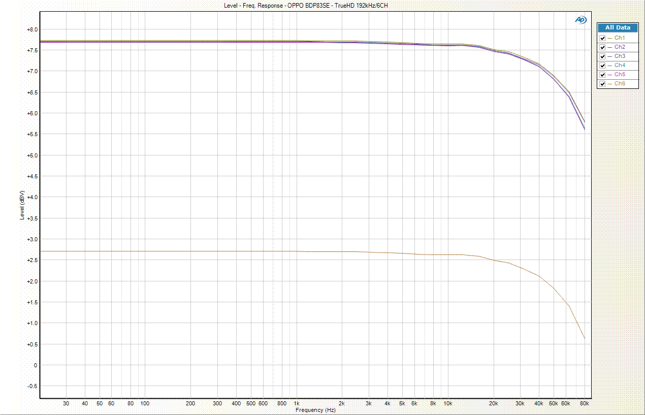Click the Ch6 orange line color sample

coord(609,84)
